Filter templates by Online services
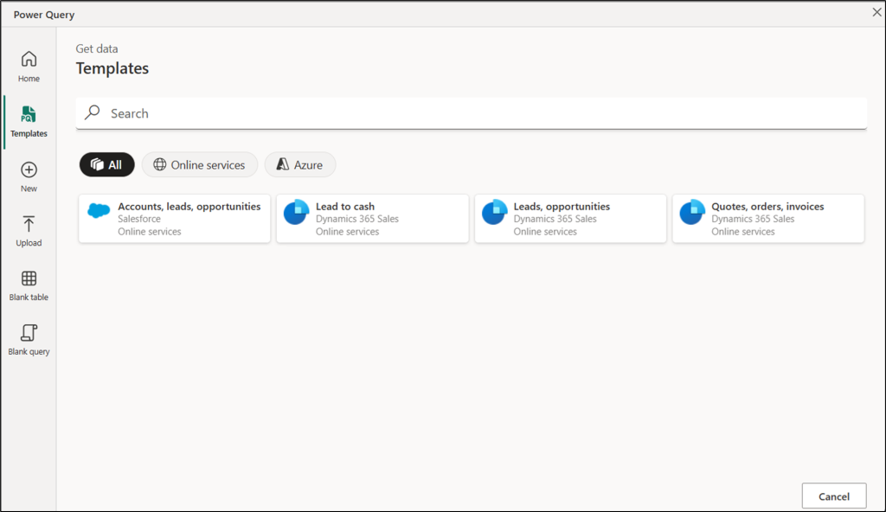Screen dimensions: 886x512 pyautogui.click(x=200, y=164)
